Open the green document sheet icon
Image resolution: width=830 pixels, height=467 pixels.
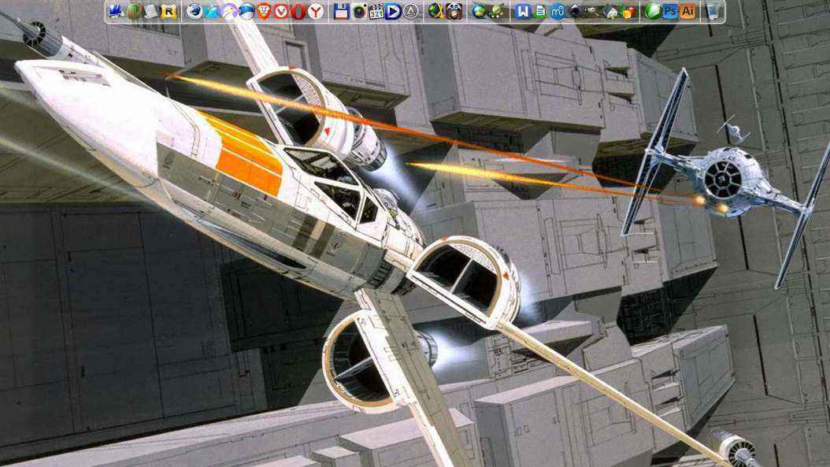[540, 11]
